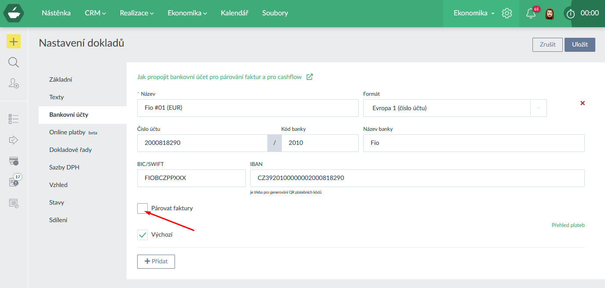Open the Přehled plateb link

pyautogui.click(x=568, y=225)
